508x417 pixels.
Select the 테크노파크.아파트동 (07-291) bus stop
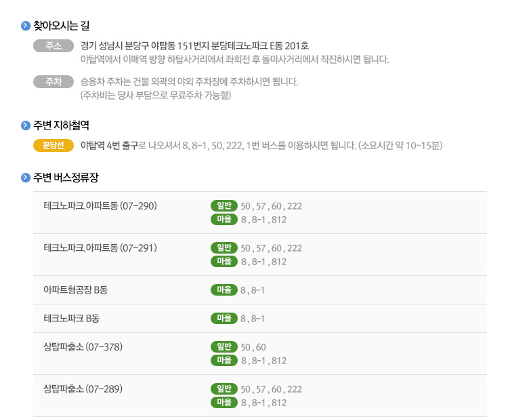100,247
